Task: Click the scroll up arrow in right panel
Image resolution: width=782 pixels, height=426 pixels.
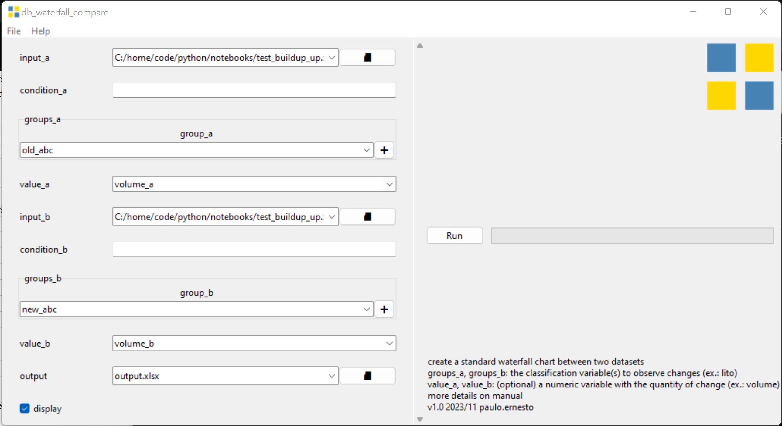Action: [x=420, y=46]
